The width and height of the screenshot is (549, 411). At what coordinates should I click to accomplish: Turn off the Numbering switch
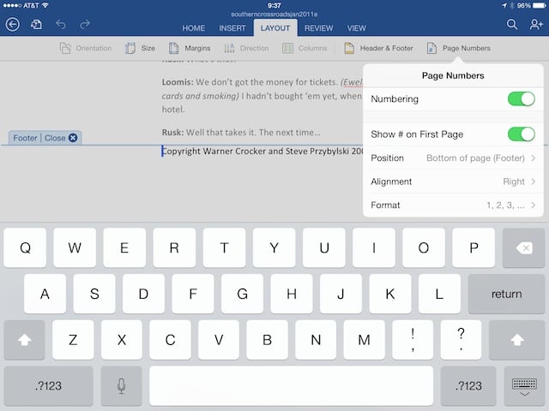pos(522,99)
